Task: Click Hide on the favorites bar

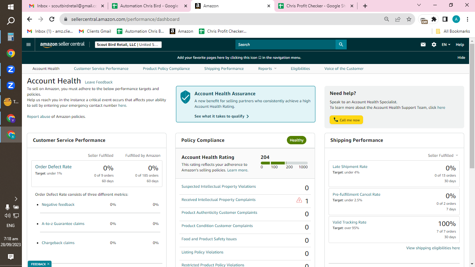Action: pos(461,58)
